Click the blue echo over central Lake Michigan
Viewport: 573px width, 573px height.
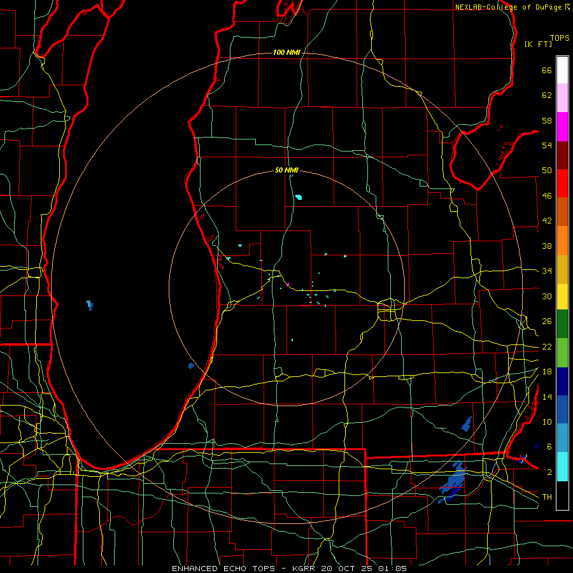click(x=90, y=305)
